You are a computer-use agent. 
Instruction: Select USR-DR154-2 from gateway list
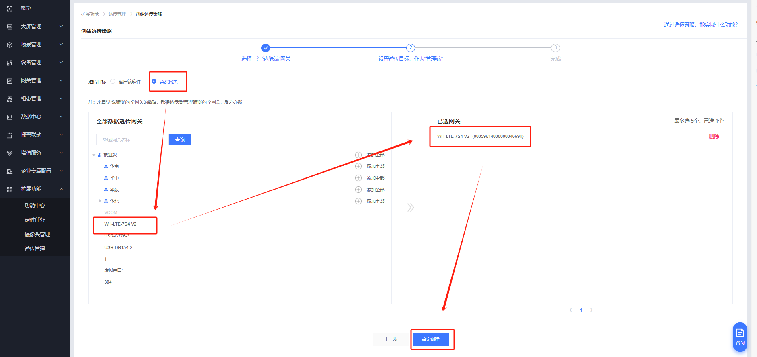pyautogui.click(x=118, y=247)
